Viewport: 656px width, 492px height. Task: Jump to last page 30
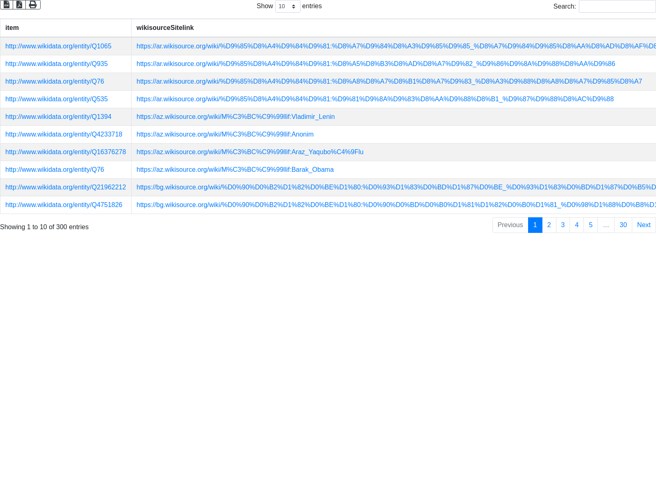pos(623,225)
